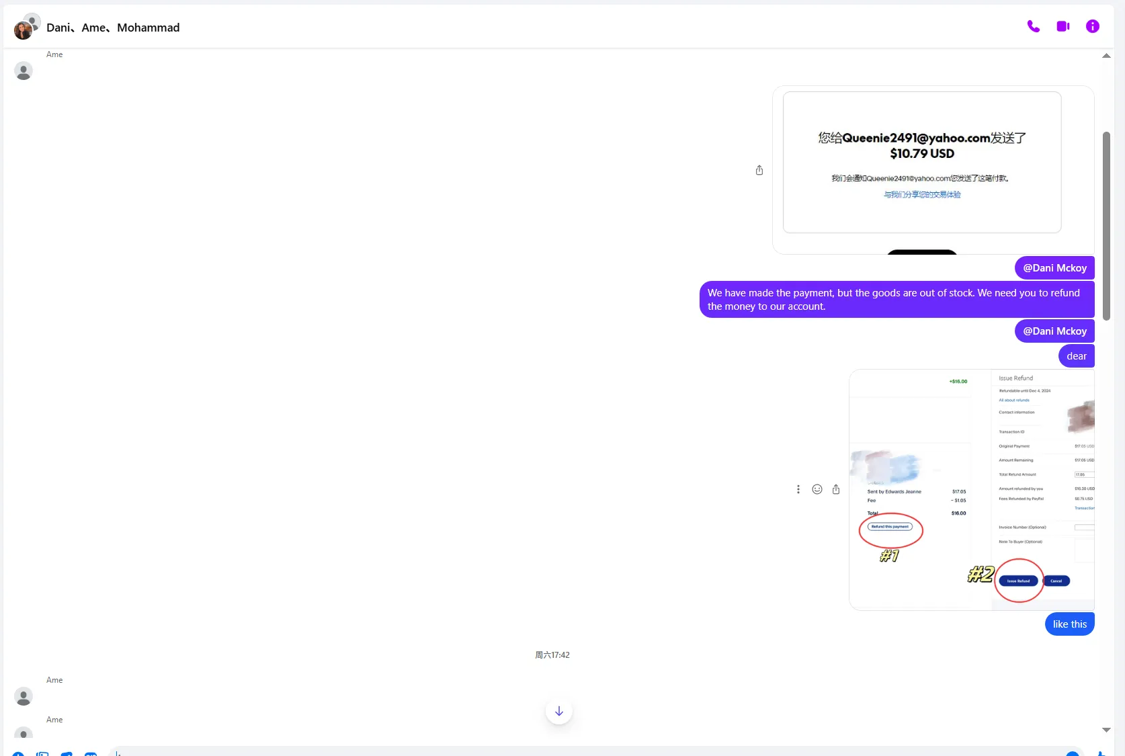Click the chat's vertical scrollbar thumb
Image resolution: width=1125 pixels, height=756 pixels.
1106,226
